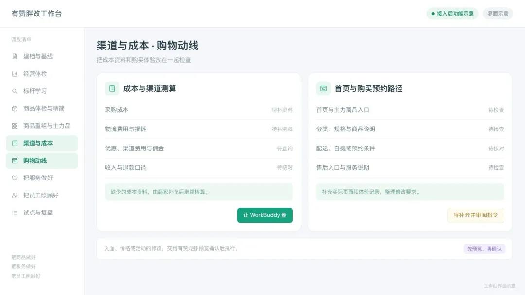Click the 有赞胖改工作台 title

[x=36, y=14]
